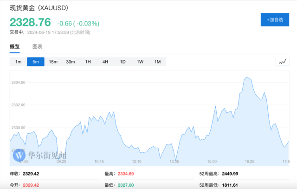Select the 1D interval button
Image resolution: width=297 pixels, height=189 pixels.
[123, 62]
